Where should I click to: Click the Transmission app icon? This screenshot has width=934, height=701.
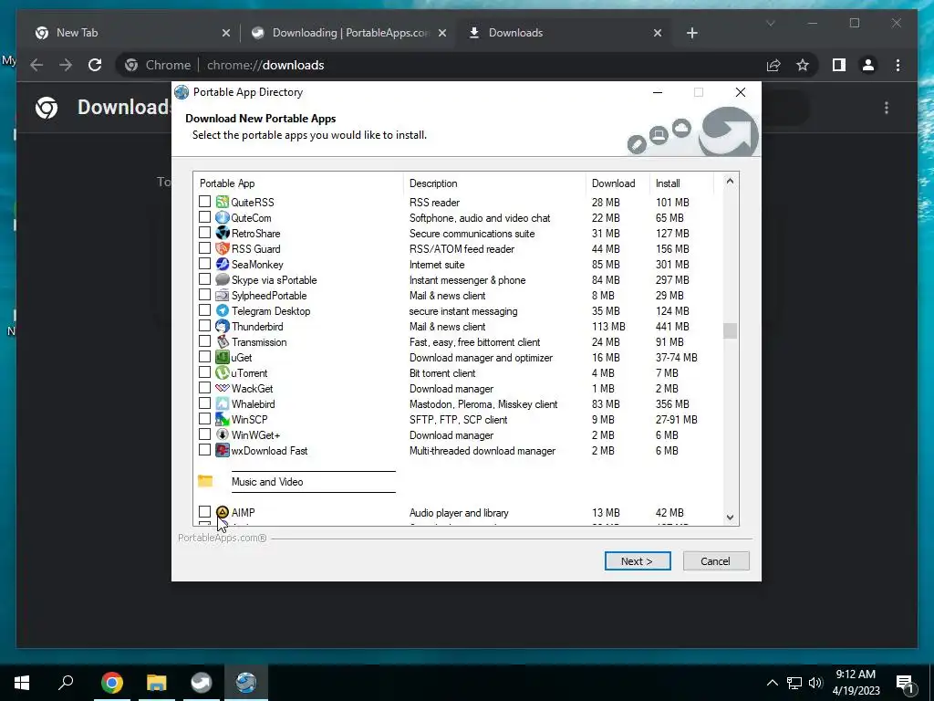(x=223, y=341)
